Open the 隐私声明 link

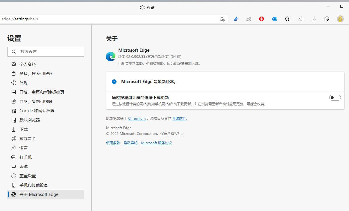pyautogui.click(x=130, y=143)
